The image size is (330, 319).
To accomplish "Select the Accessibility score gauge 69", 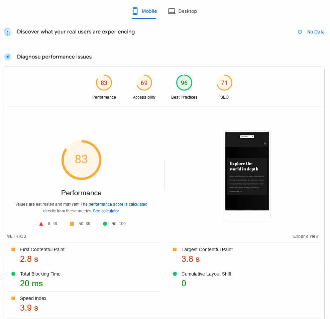I will tap(144, 83).
